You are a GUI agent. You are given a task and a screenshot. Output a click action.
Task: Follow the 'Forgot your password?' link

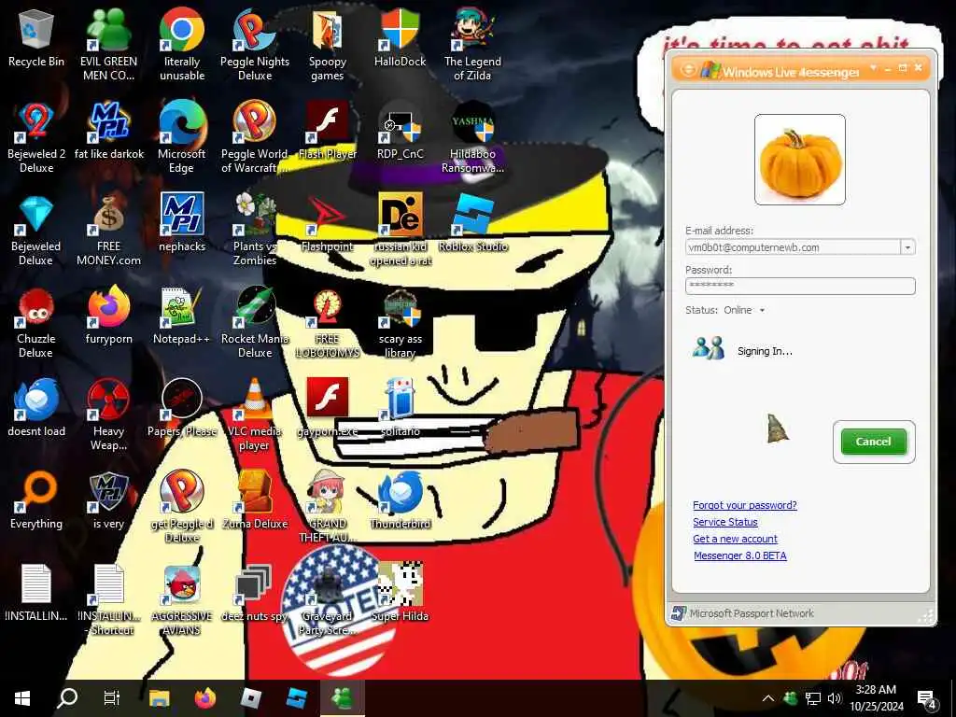[x=744, y=505]
